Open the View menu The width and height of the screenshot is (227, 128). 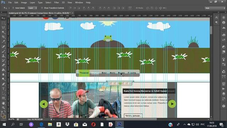[x=70, y=2]
